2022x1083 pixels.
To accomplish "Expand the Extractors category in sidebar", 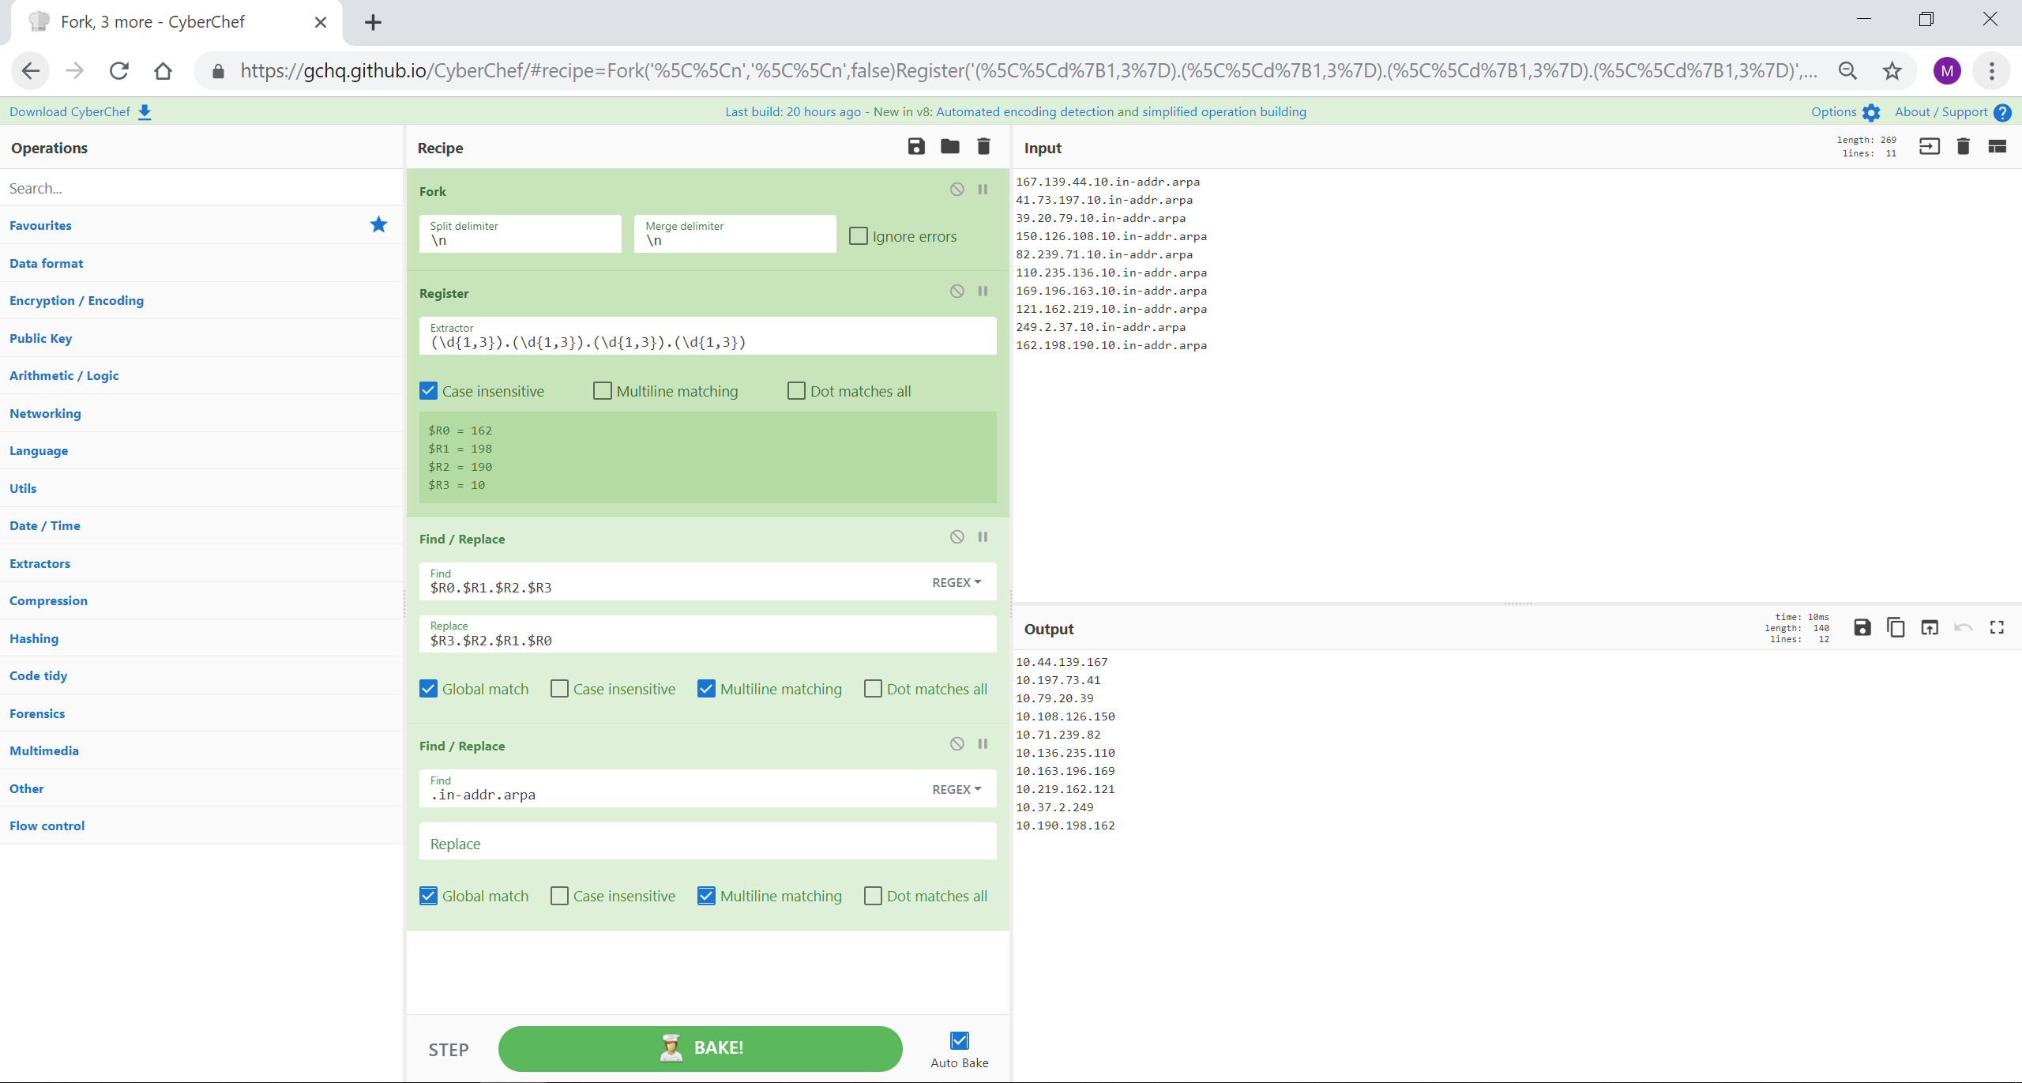I will [41, 563].
